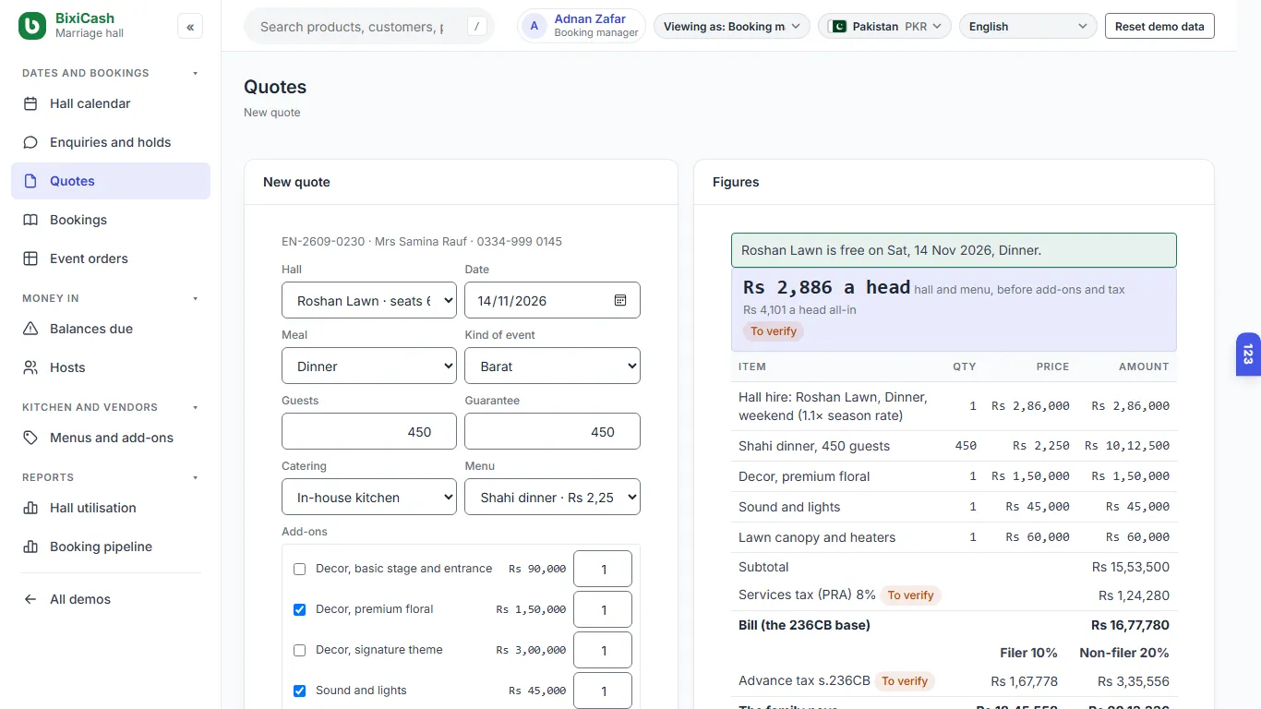
Task: Click the Booking pipeline chart icon
Action: point(30,547)
